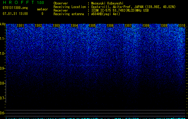Click the observer name Masayuki Kobayashi
Viewport: 188px width, 119px height.
pyautogui.click(x=107, y=3)
